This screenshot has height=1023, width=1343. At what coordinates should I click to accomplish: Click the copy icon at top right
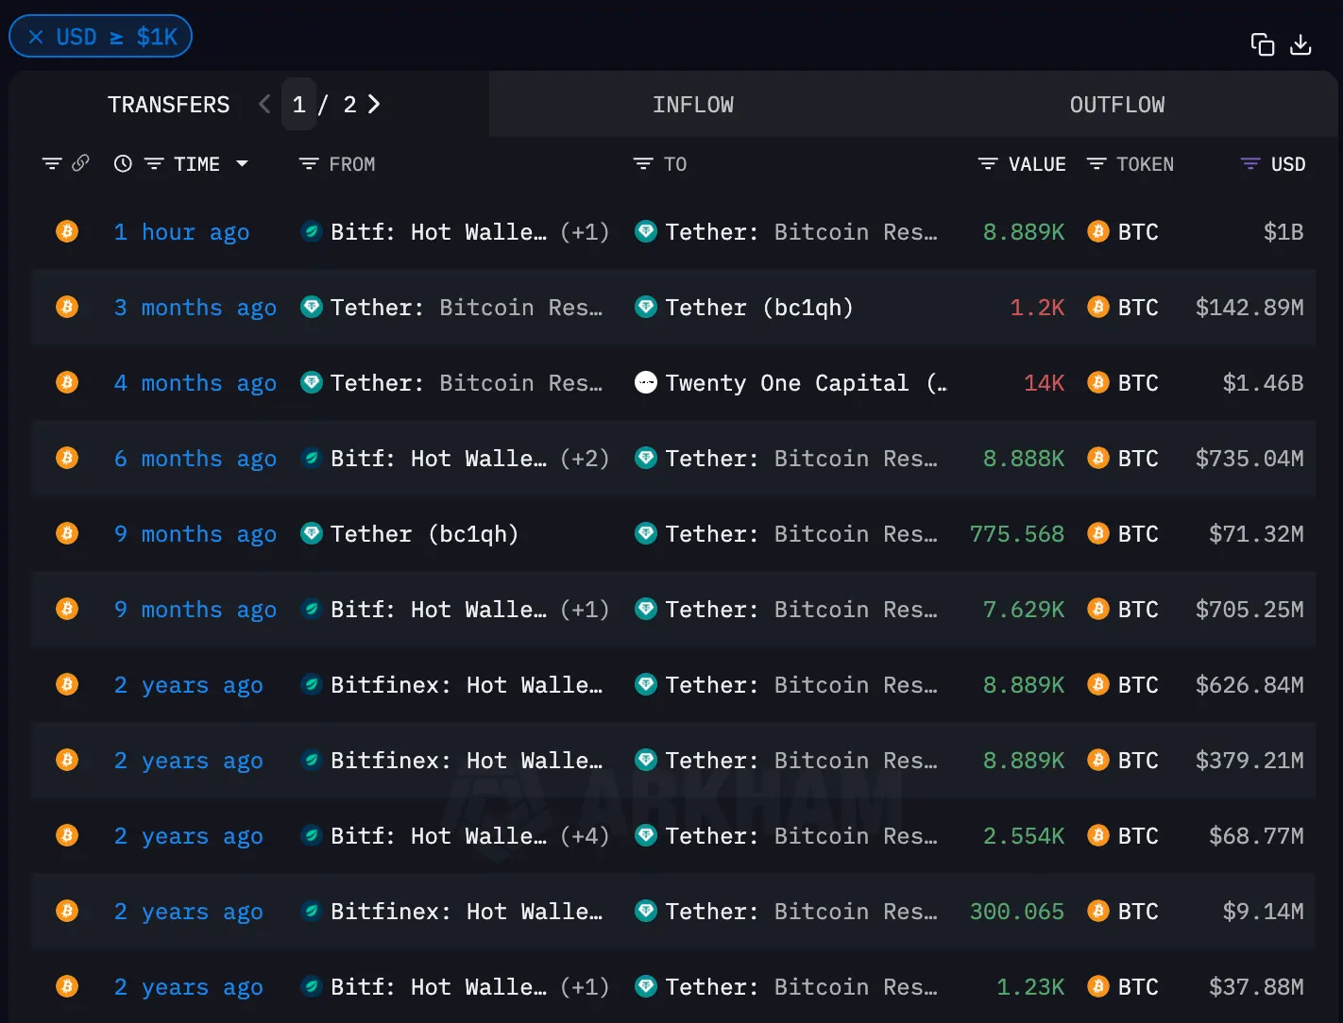pos(1262,44)
